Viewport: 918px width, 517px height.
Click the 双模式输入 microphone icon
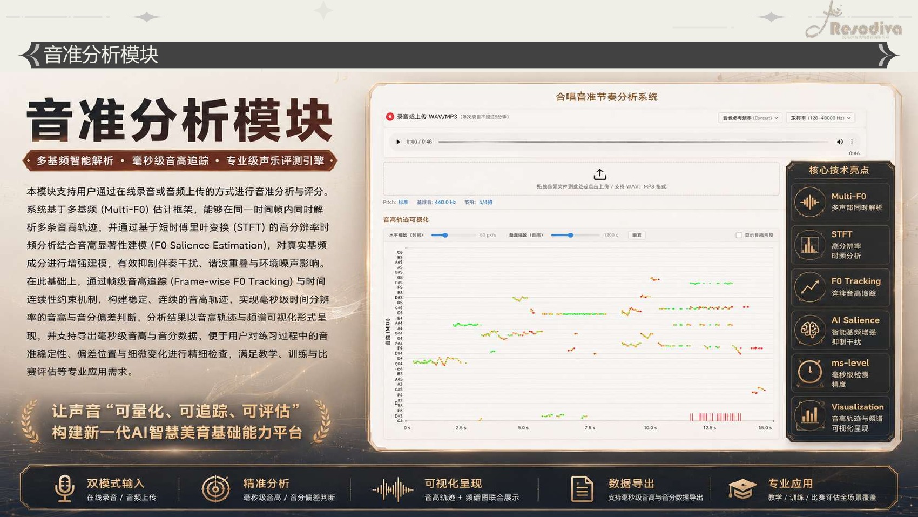click(x=64, y=488)
